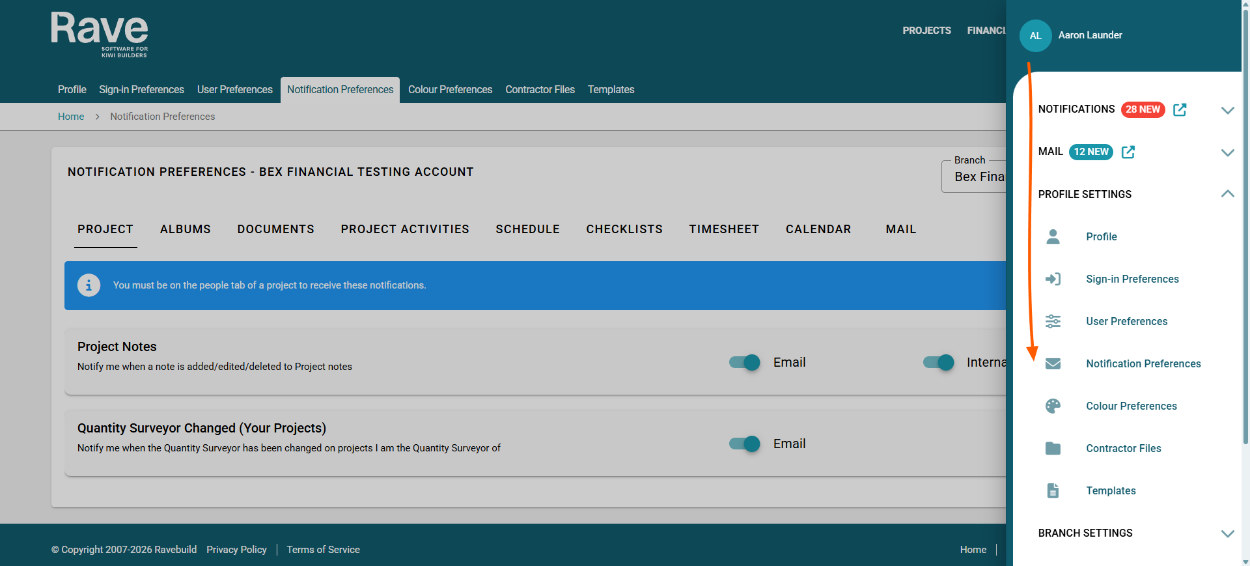The image size is (1250, 566).
Task: Open the Colour Preferences top tab
Action: [450, 89]
